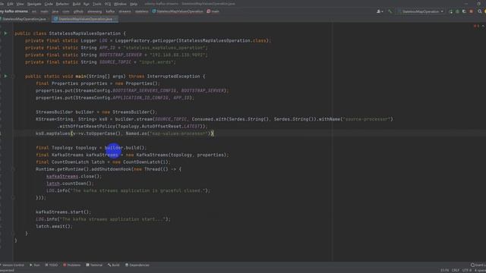Click the BOOTSTRAP_SERVER constant declaration

(121, 55)
